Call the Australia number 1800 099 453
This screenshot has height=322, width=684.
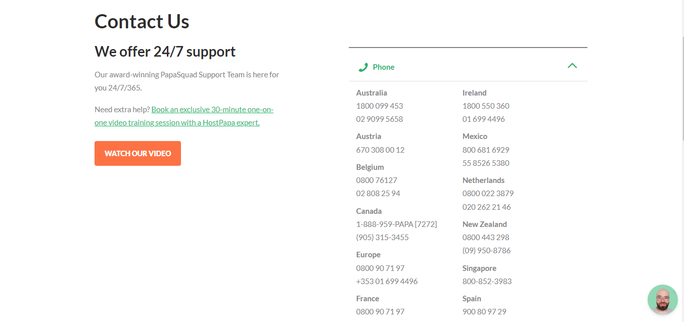coord(380,106)
